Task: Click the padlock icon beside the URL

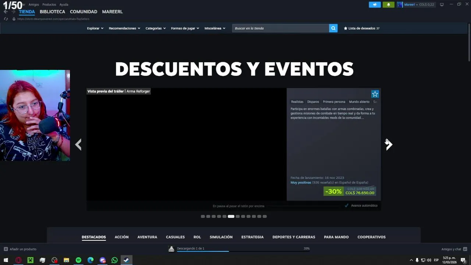Action: coord(14,19)
